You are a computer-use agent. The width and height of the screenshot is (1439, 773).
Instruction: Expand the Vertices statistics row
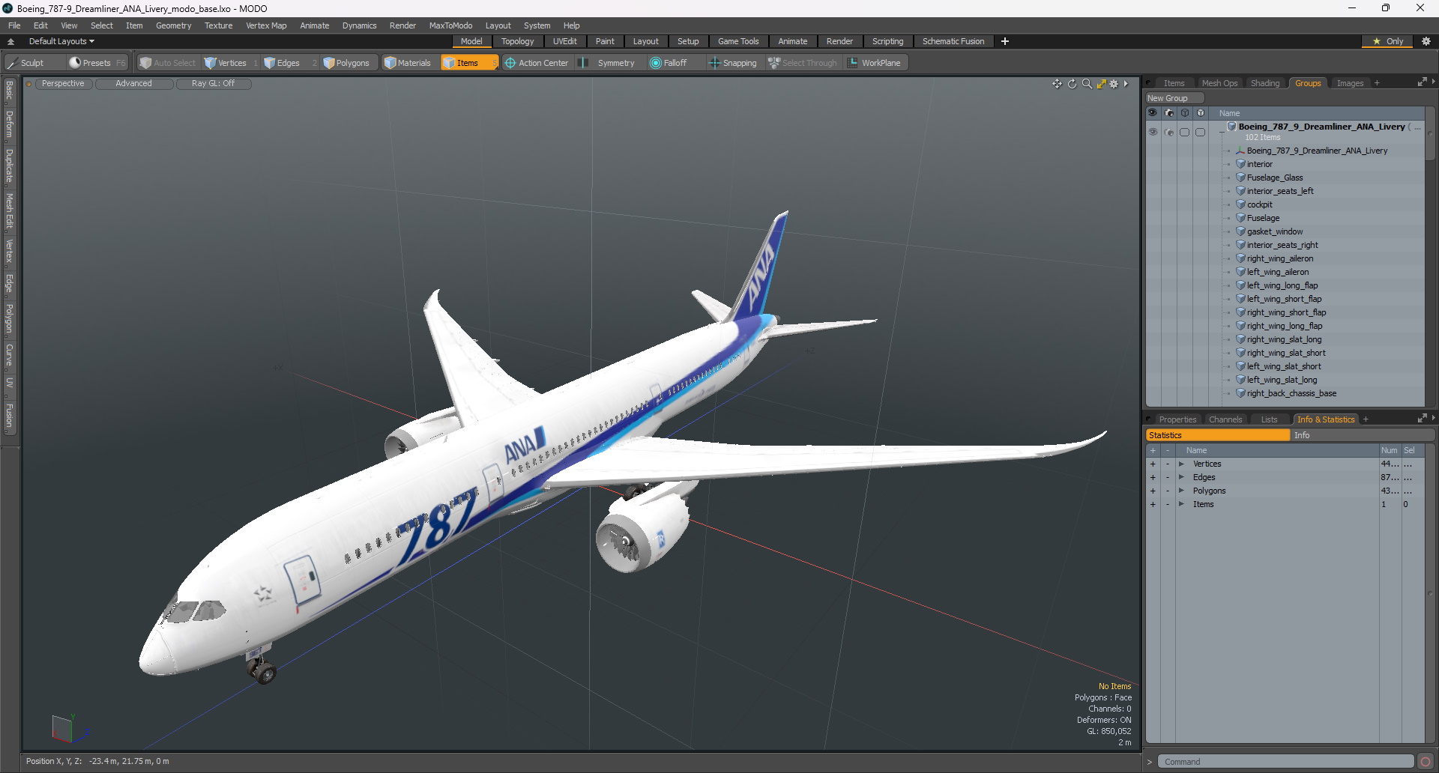1181,464
